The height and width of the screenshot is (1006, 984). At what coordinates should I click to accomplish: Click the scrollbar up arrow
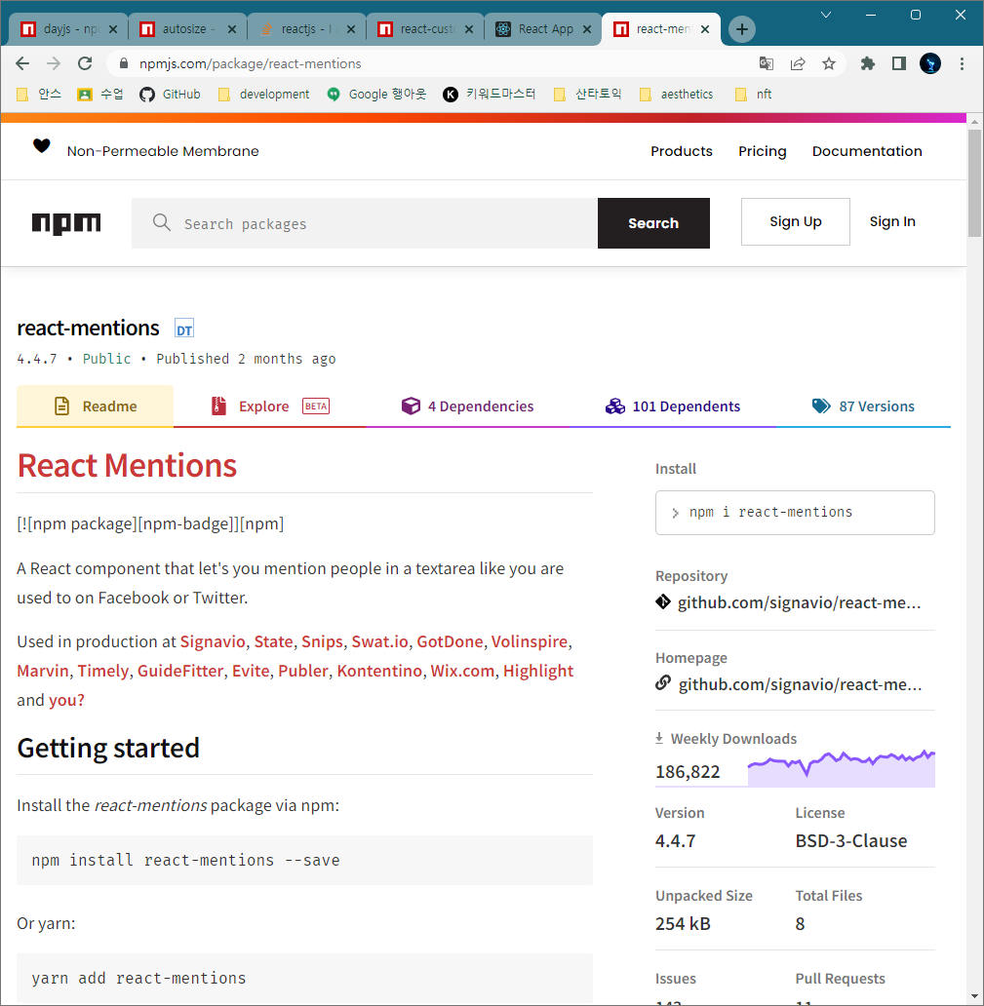pyautogui.click(x=974, y=121)
